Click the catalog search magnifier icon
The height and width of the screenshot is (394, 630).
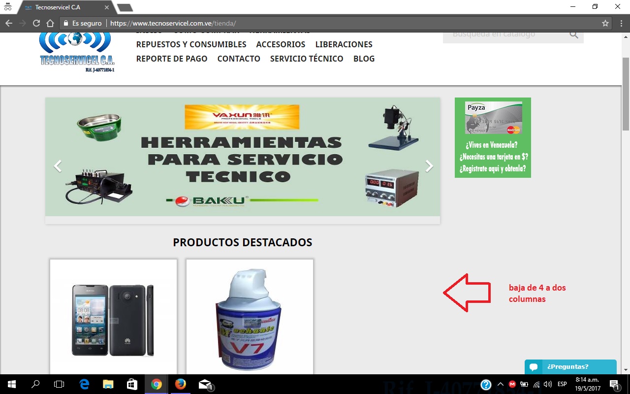pyautogui.click(x=574, y=34)
